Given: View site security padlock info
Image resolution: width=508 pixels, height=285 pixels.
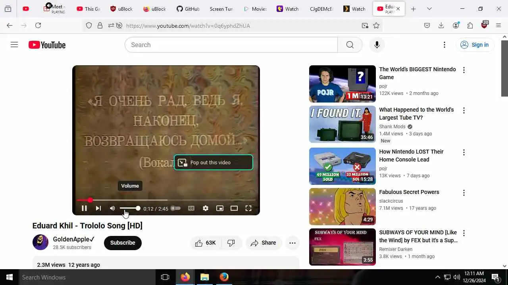Looking at the screenshot, I should tap(100, 25).
